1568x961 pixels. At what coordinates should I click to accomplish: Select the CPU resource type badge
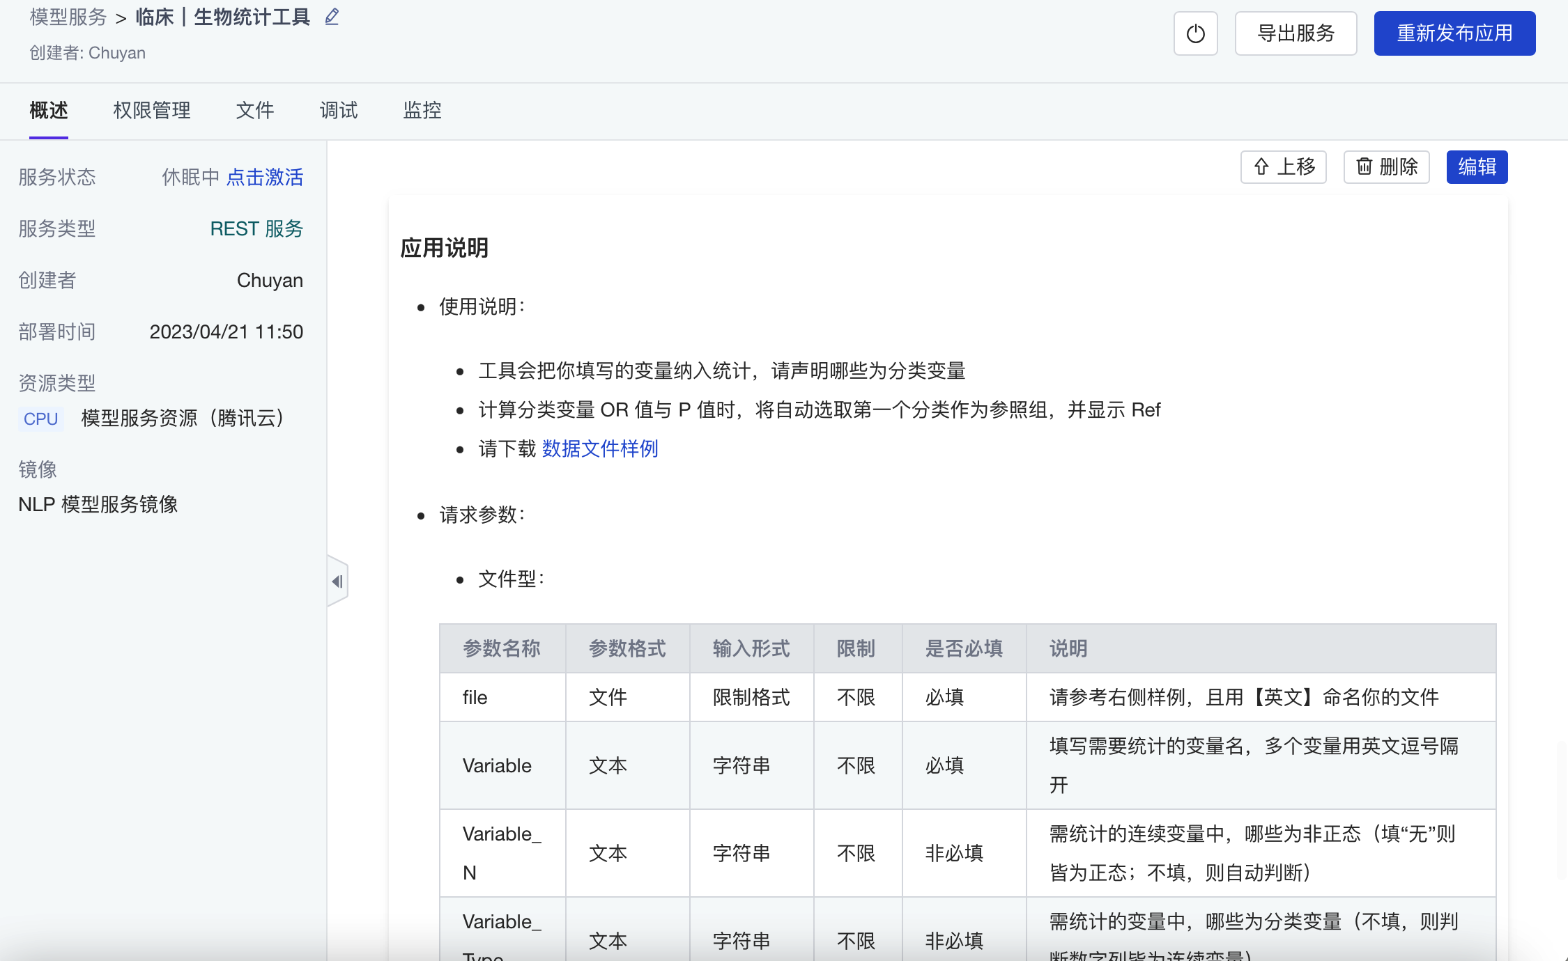40,418
